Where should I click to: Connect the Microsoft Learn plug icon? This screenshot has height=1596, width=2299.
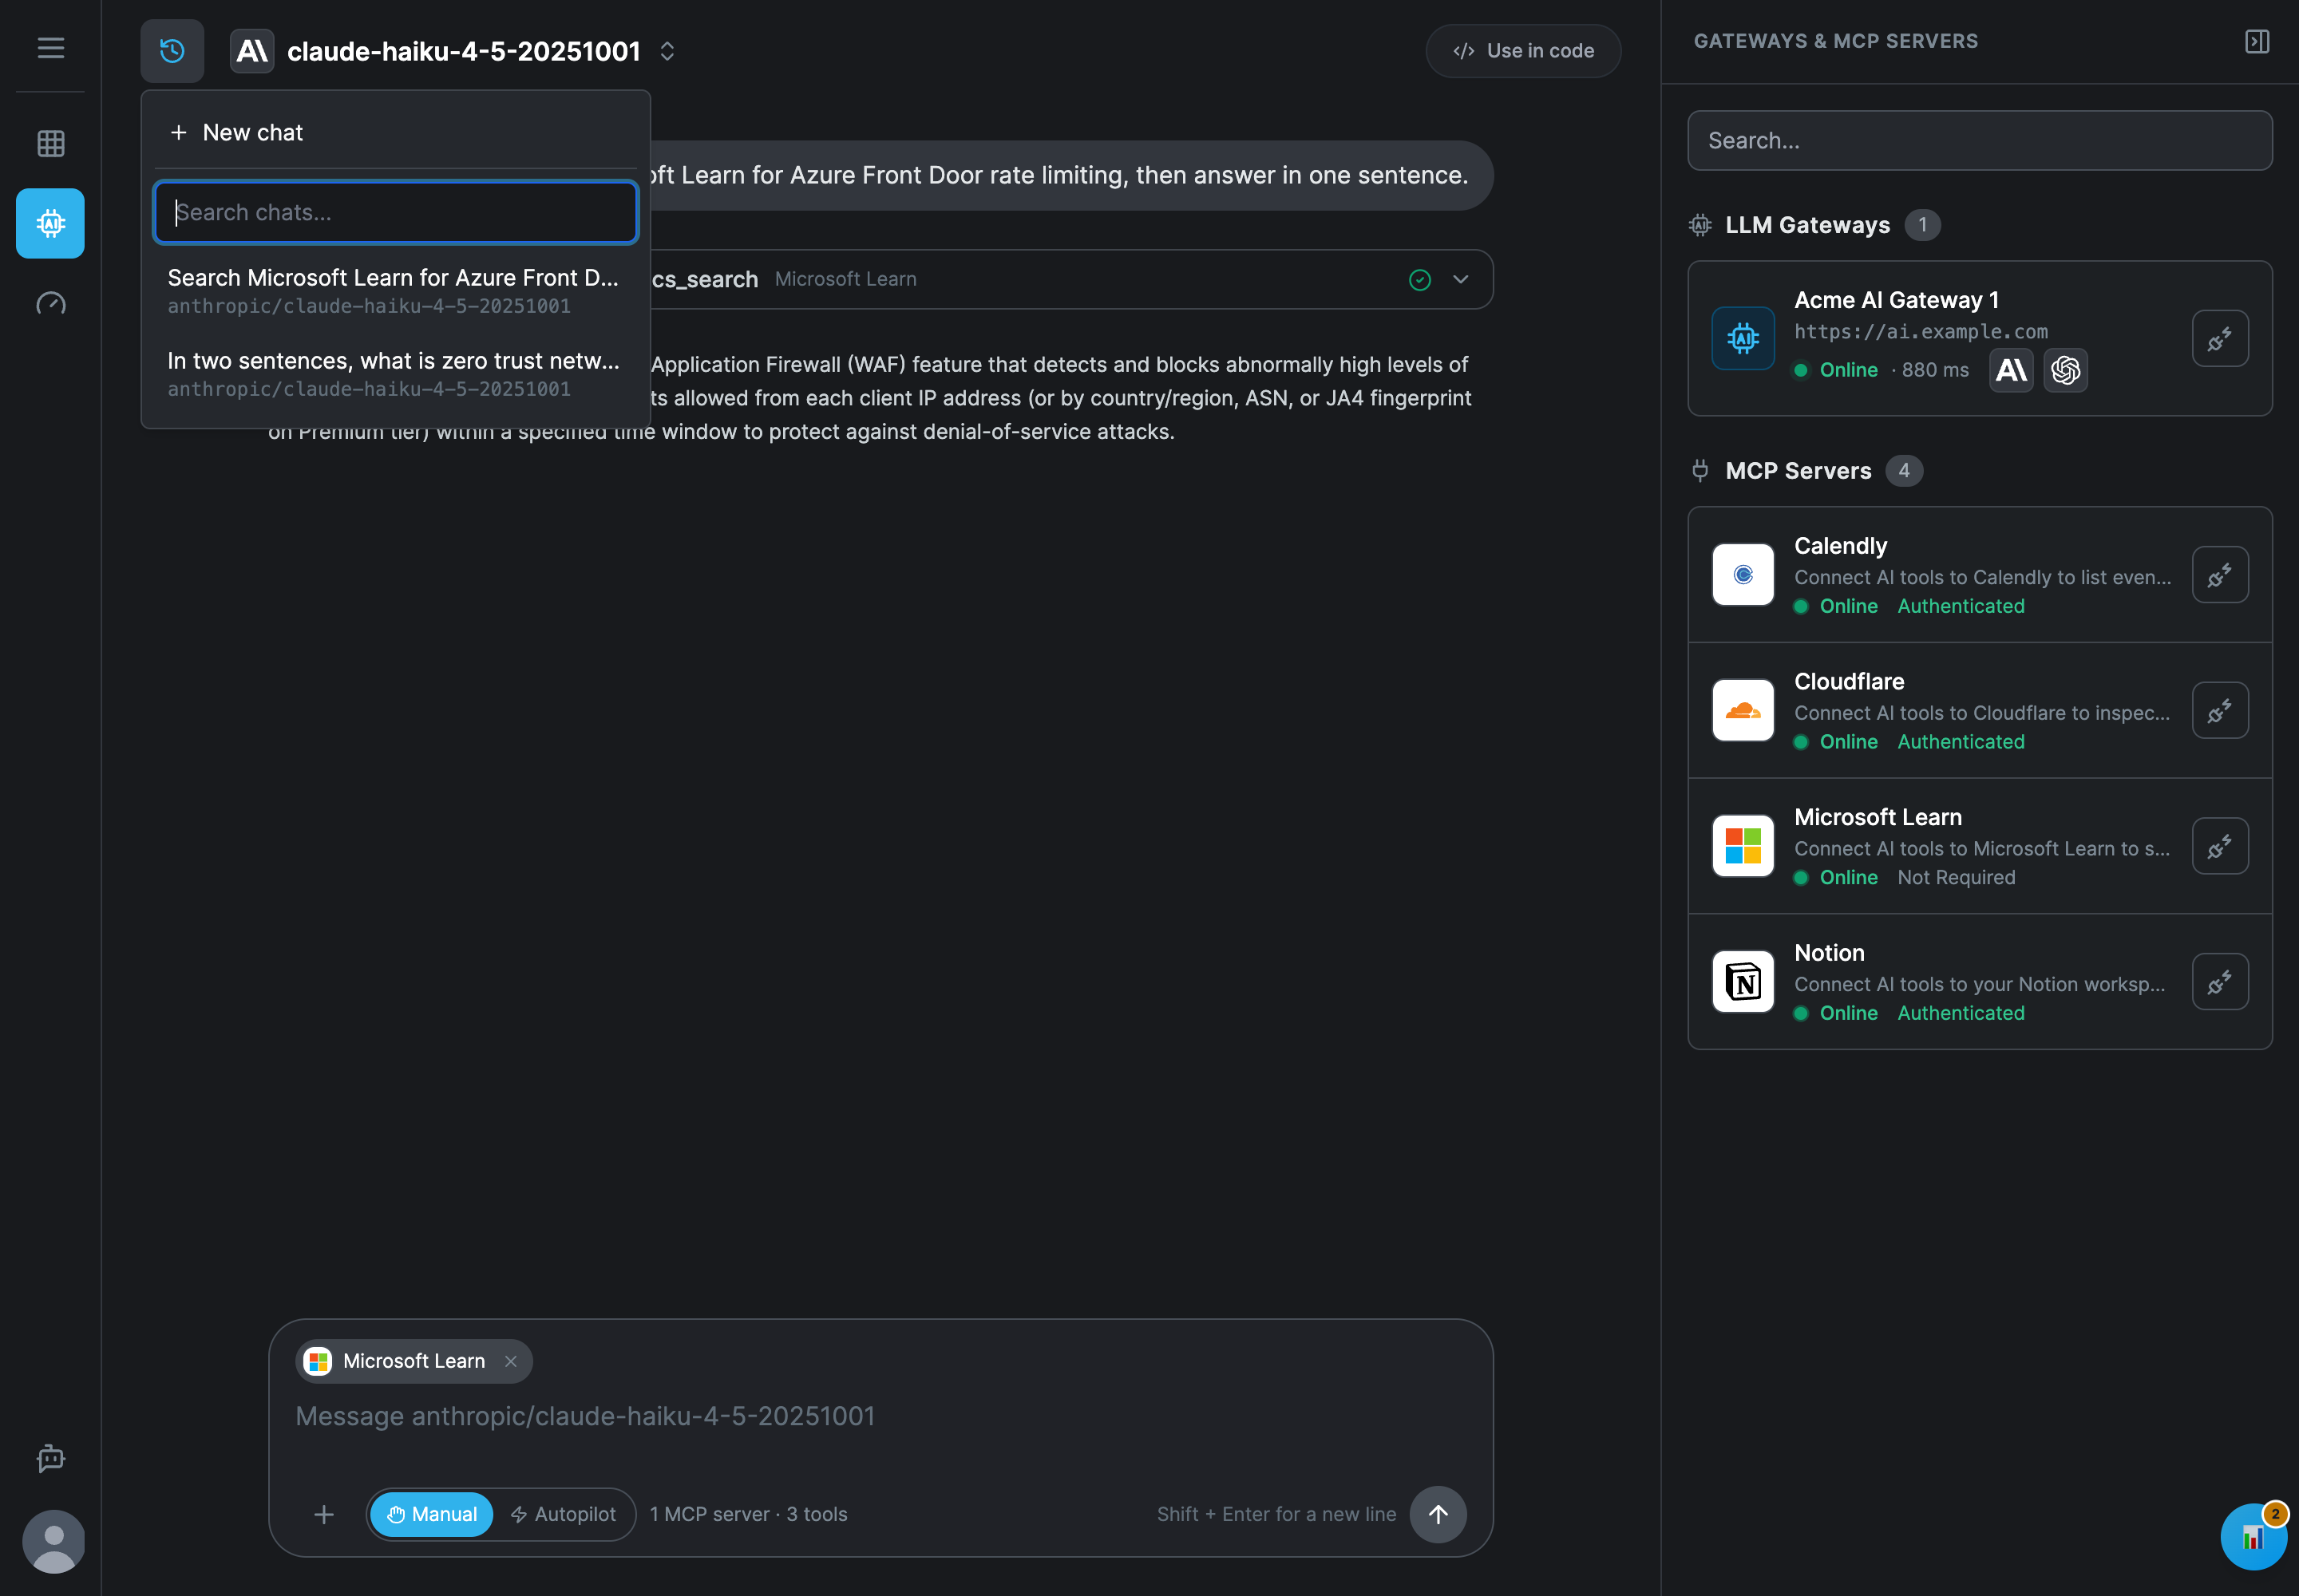point(2220,846)
